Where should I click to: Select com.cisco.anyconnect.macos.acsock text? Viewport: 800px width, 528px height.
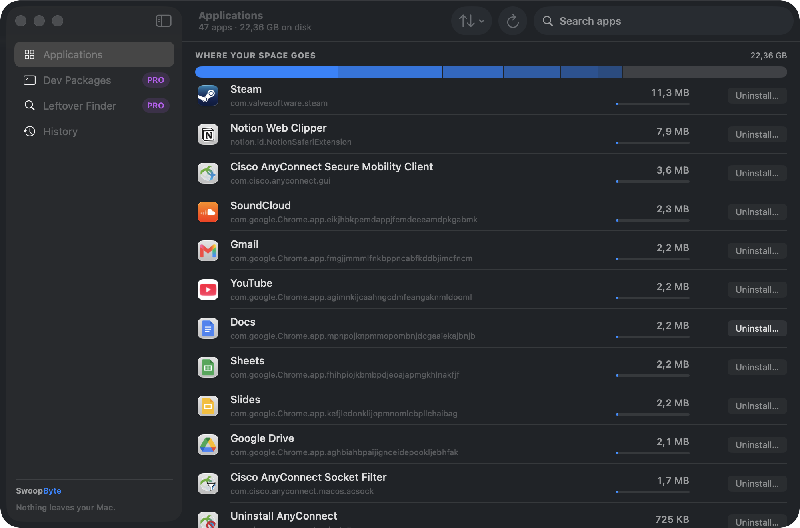(x=302, y=491)
